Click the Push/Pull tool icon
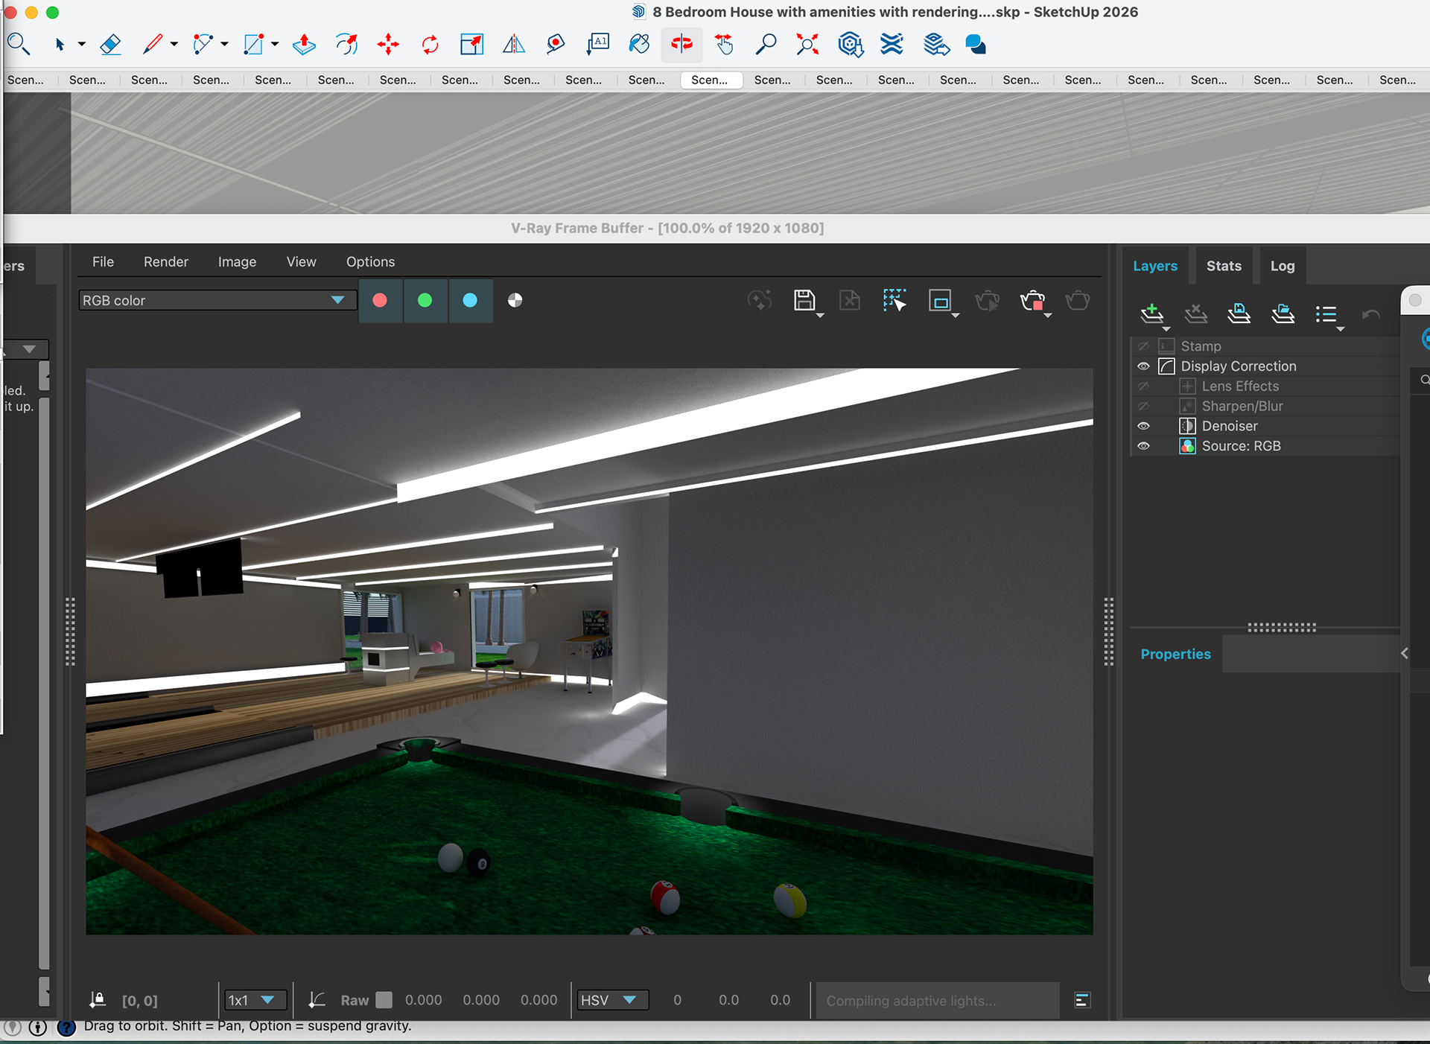This screenshot has width=1430, height=1044. pos(304,45)
